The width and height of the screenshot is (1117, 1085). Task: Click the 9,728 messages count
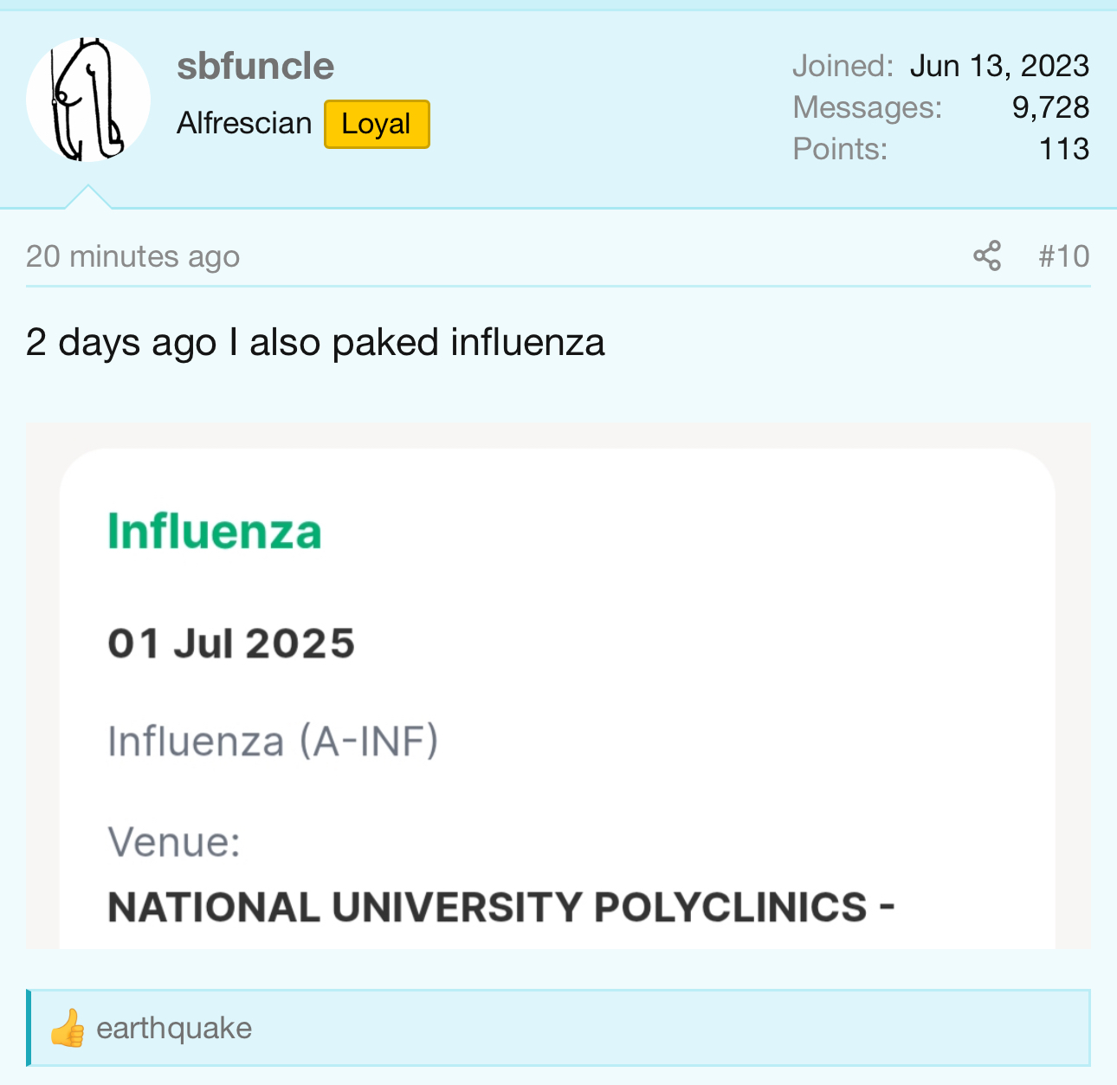point(1050,107)
